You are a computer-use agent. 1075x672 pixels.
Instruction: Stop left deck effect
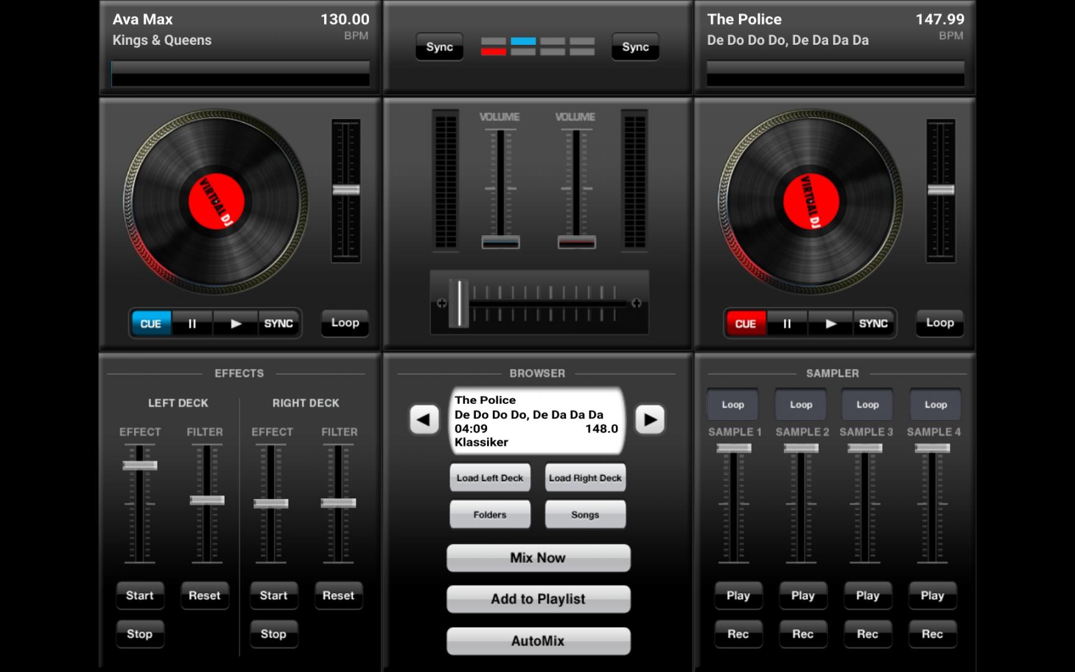click(x=140, y=634)
